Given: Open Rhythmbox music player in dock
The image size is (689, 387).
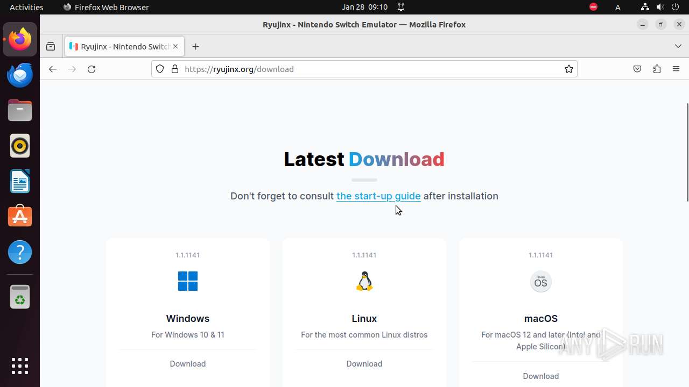Looking at the screenshot, I should pos(20,146).
